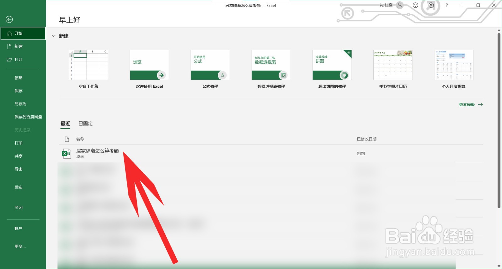Image resolution: width=502 pixels, height=269 pixels.
Task: Click the file-type icon in the list header
Action: pos(67,139)
